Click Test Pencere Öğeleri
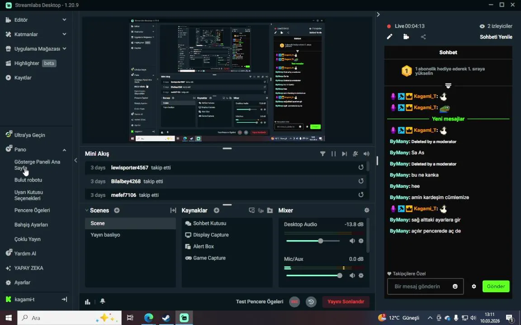Image resolution: width=521 pixels, height=325 pixels. [260, 302]
